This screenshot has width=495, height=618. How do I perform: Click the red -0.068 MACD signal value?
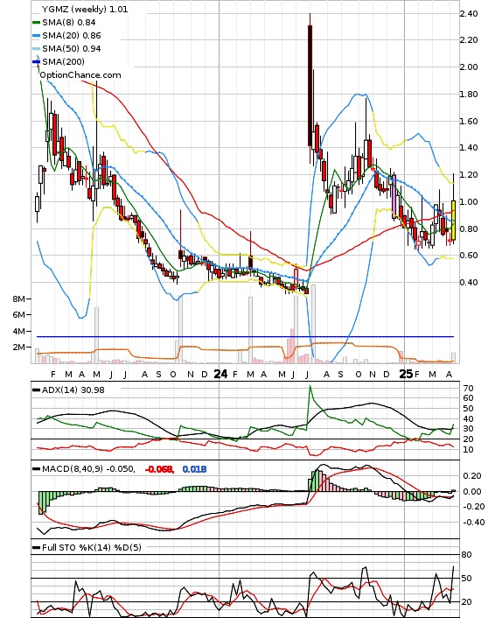tap(159, 469)
